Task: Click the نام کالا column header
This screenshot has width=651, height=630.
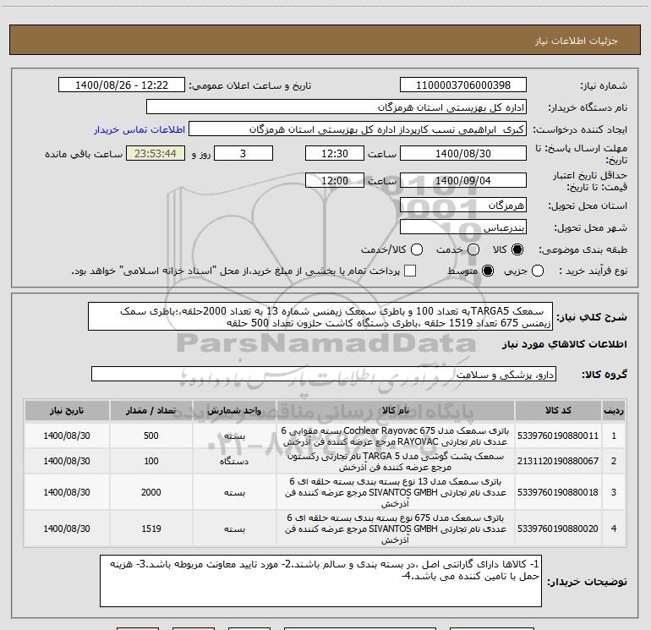Action: coord(396,410)
